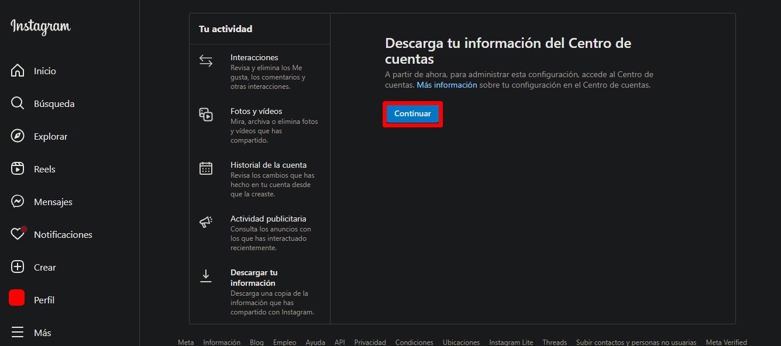This screenshot has height=346, width=781.
Task: Open the Ubicaciones footer link
Action: pyautogui.click(x=461, y=342)
